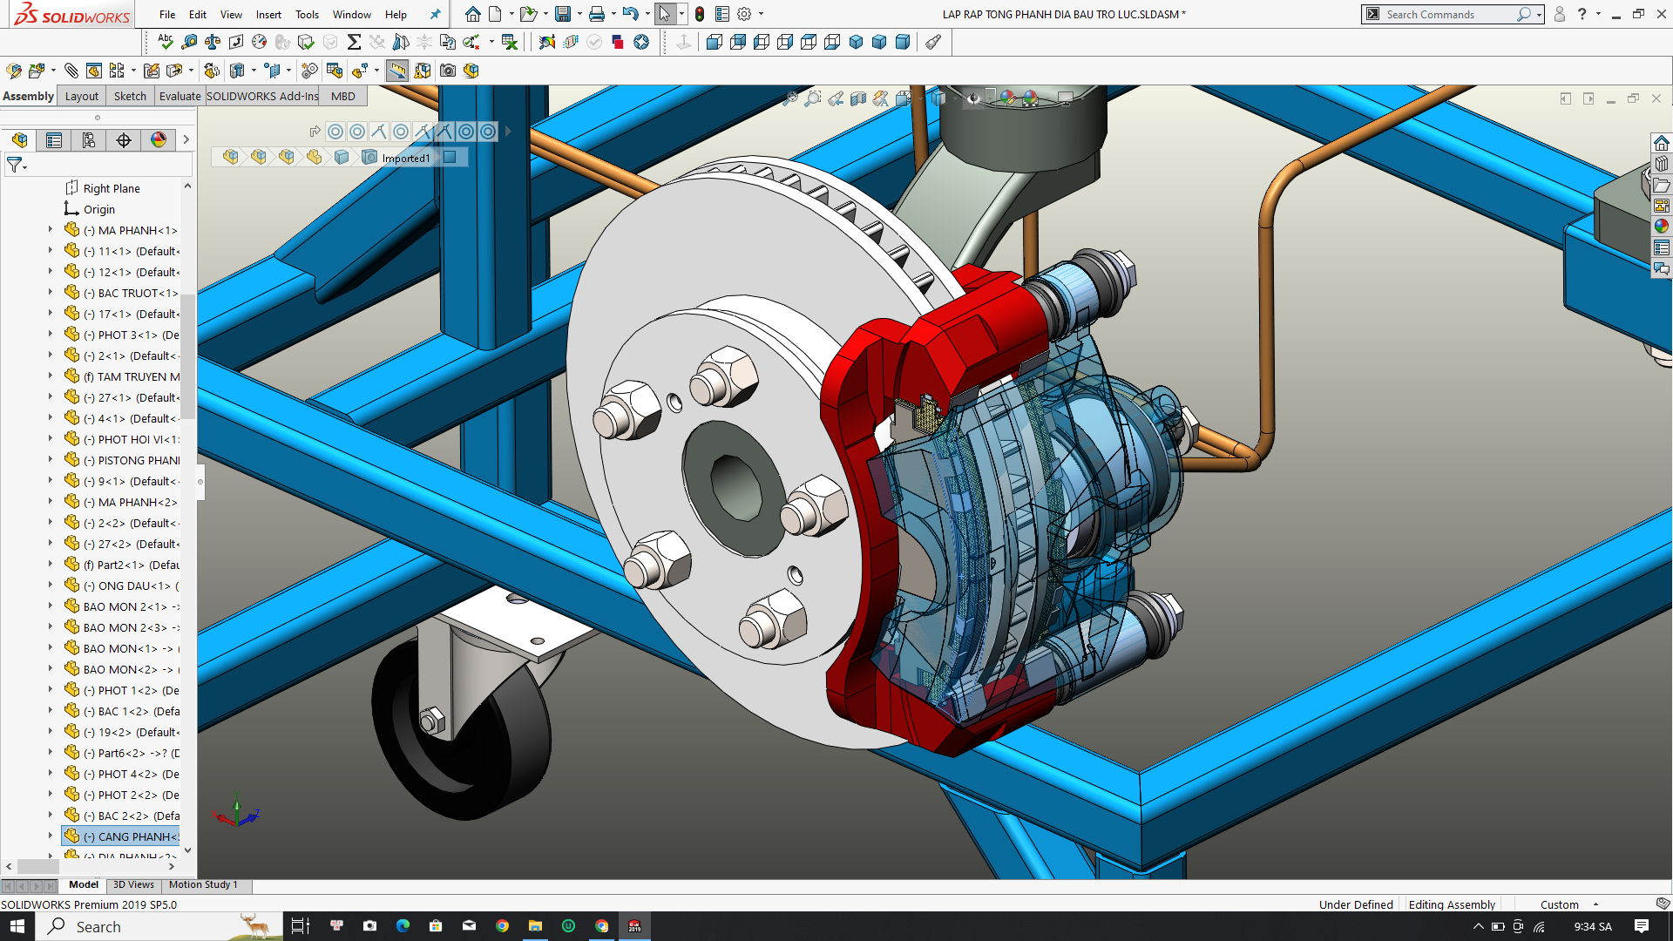Toggle the Instant3D ruler button
The width and height of the screenshot is (1673, 941).
click(x=397, y=71)
